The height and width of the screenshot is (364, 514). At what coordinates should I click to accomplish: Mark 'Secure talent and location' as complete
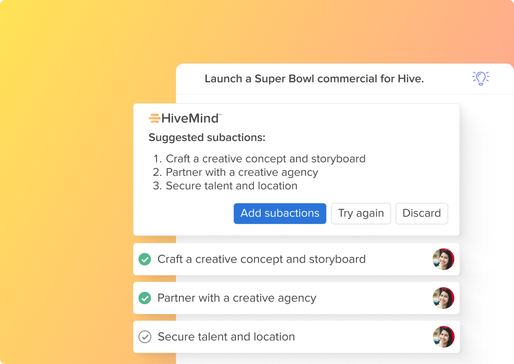(x=145, y=336)
